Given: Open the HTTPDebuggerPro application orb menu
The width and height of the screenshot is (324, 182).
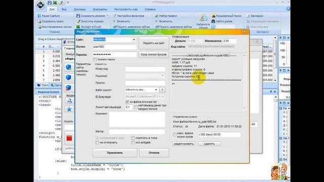Looking at the screenshot, I should [40, 5].
